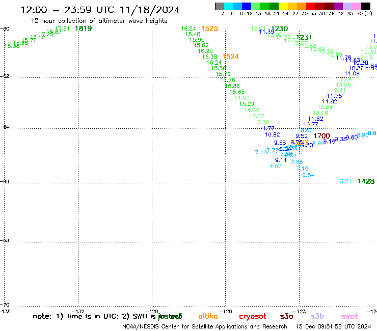Click the wave height value '15.38'
This screenshot has width=377, height=331.
(x=12, y=46)
